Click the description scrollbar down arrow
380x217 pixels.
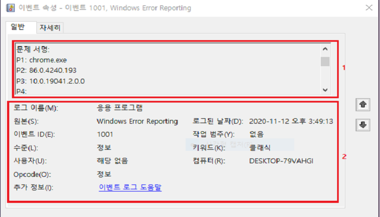tap(325, 90)
